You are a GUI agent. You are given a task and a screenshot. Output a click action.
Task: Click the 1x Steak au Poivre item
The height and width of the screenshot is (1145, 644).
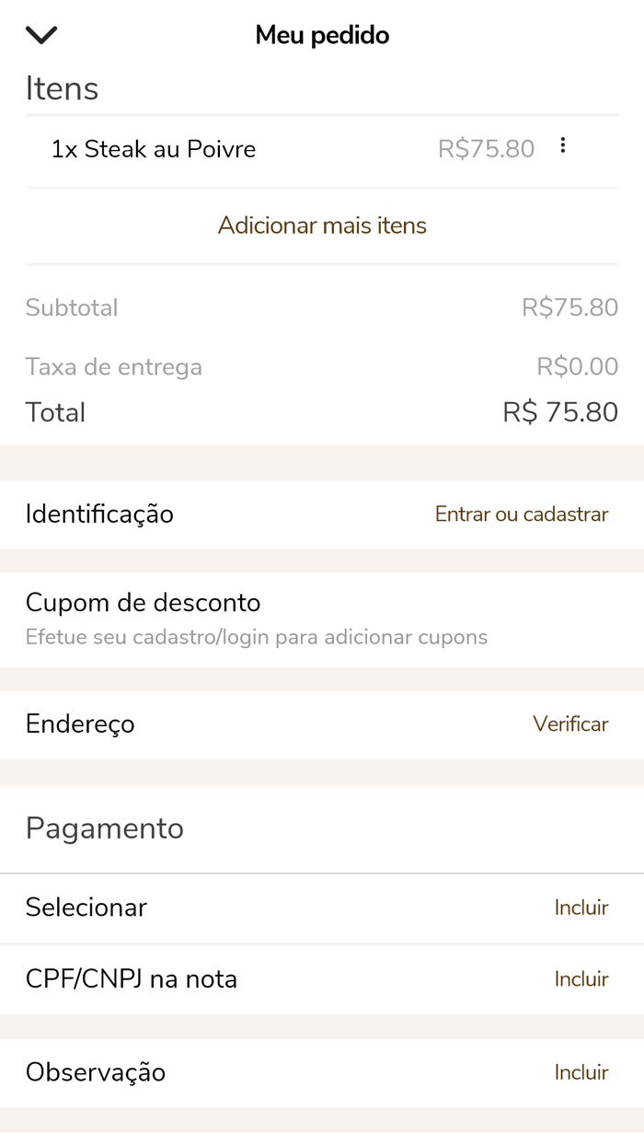(x=155, y=148)
